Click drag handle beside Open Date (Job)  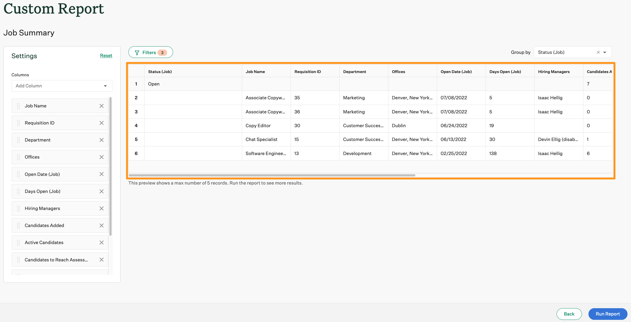click(18, 174)
